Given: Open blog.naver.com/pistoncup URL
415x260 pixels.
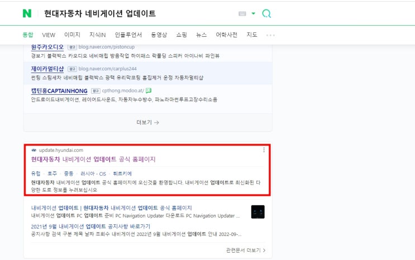Looking at the screenshot, I should (x=106, y=47).
